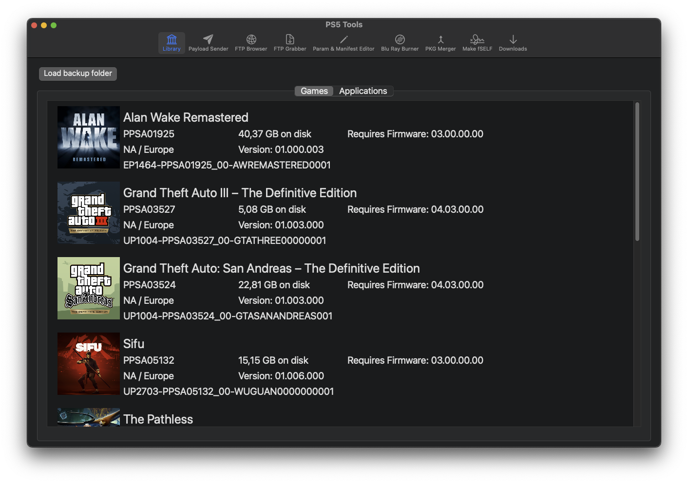
Task: Click Version: 01.003.000 under San Andreas
Action: (x=281, y=300)
